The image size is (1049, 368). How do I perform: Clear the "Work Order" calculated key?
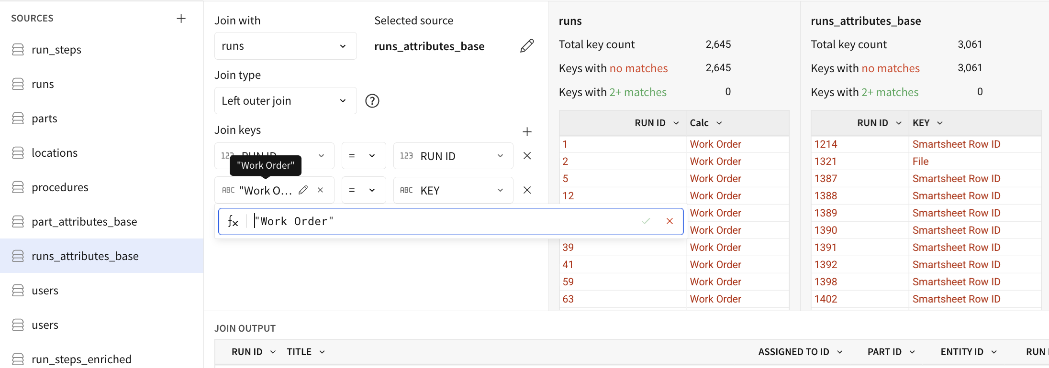pos(320,190)
